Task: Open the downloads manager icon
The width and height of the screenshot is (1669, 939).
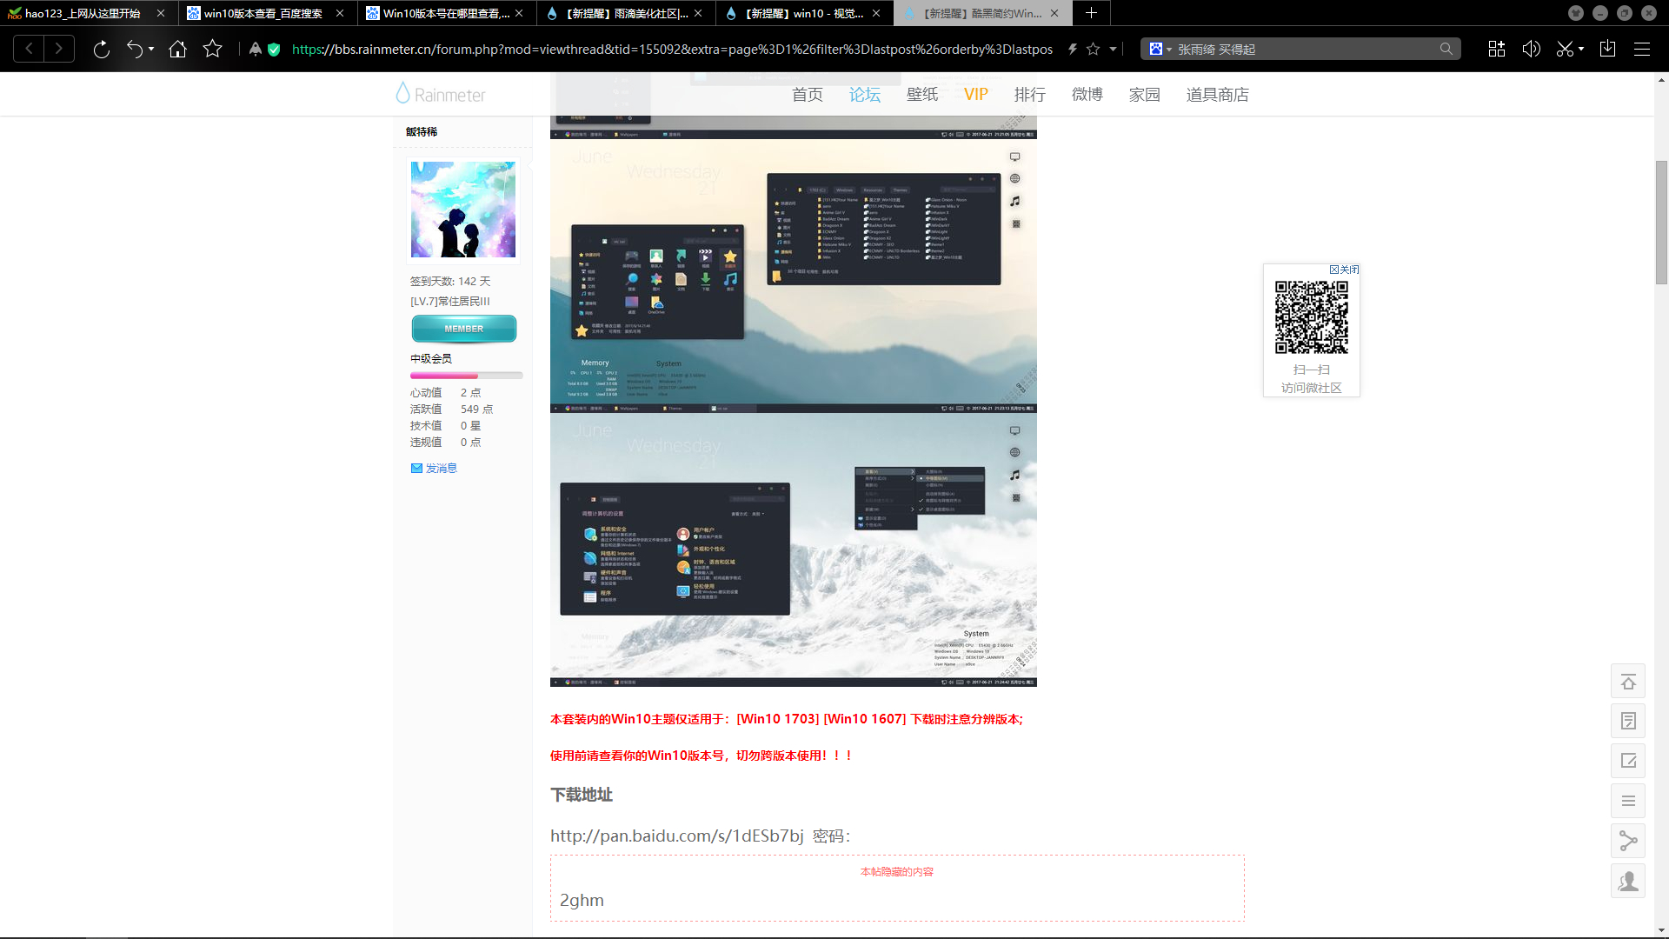Action: [x=1607, y=50]
